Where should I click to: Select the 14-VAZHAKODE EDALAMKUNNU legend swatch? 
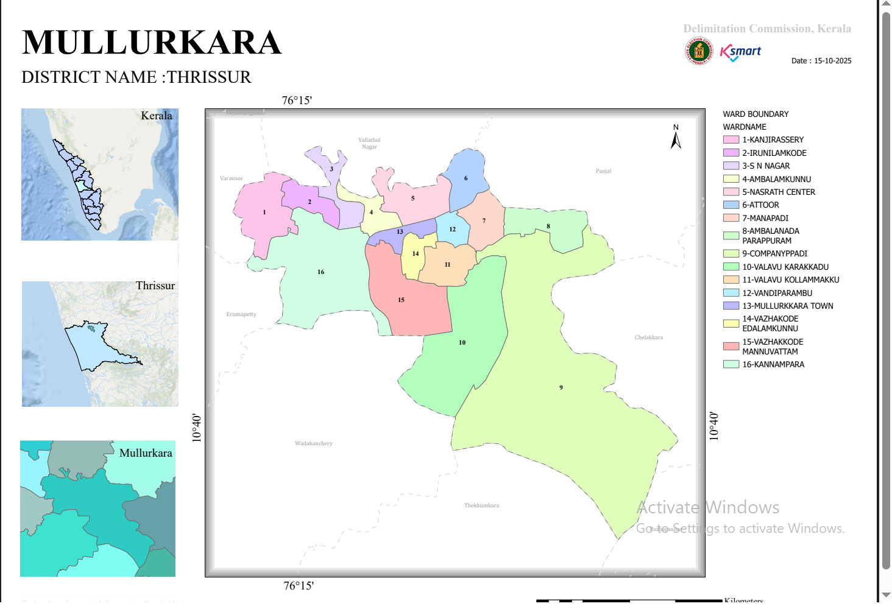[x=731, y=323]
